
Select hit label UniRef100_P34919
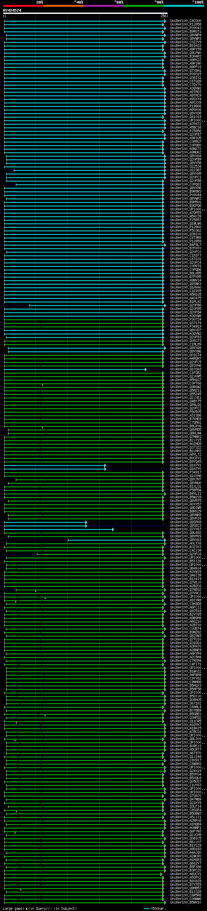point(185,327)
